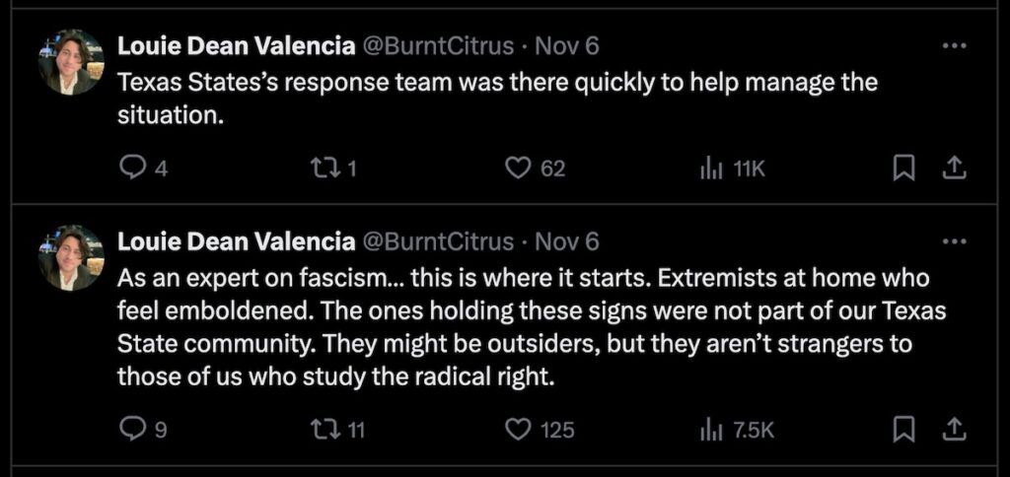Screen dimensions: 1010x477
Task: Like the tweet with 125 likes
Action: 519,429
